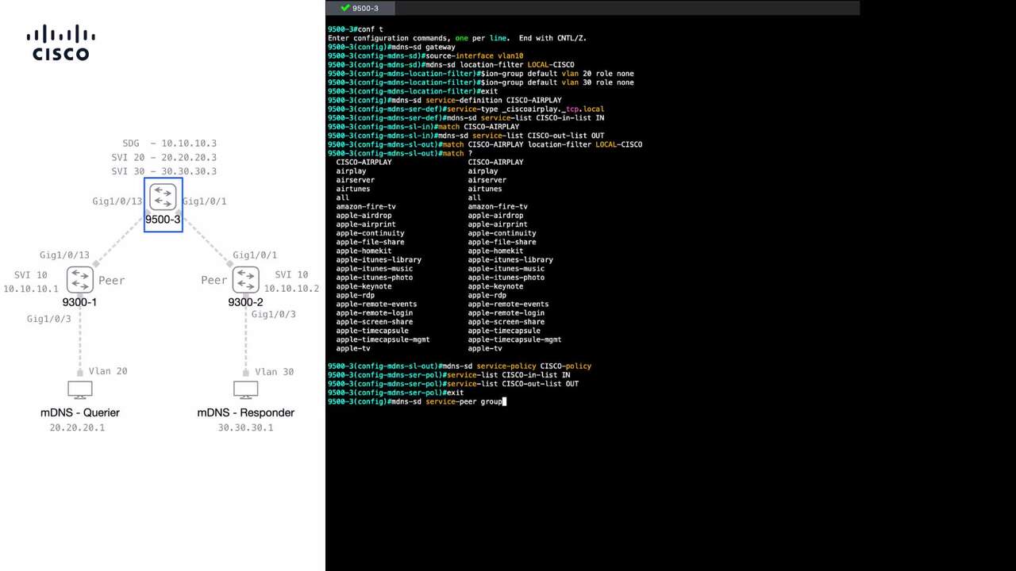The image size is (1016, 571).
Task: Select the 9500-3 switch icon
Action: [x=163, y=197]
